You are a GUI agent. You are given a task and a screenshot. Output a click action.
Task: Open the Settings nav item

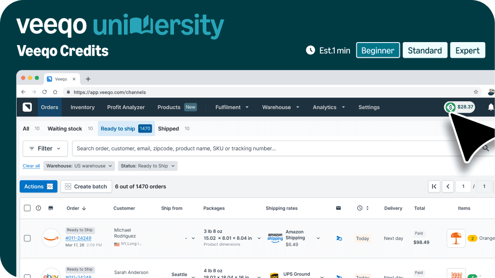[x=369, y=107]
